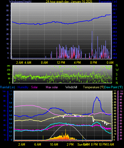Image resolution: width=124 pixels, height=148 pixels.
Task: Click the W compass label
Action: coord(117,70)
